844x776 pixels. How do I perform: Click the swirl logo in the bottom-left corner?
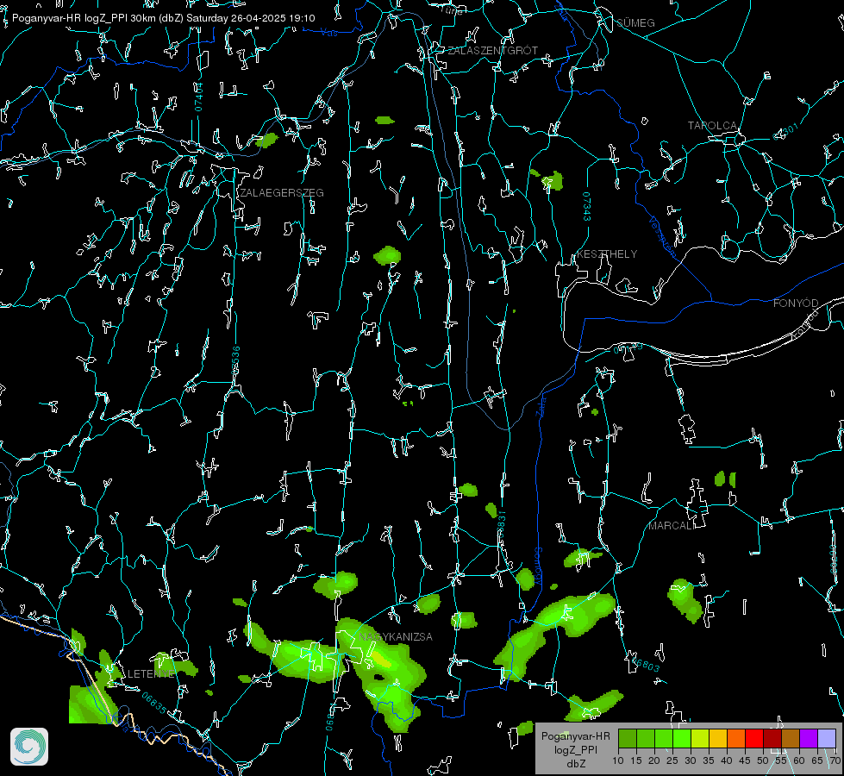(x=29, y=747)
